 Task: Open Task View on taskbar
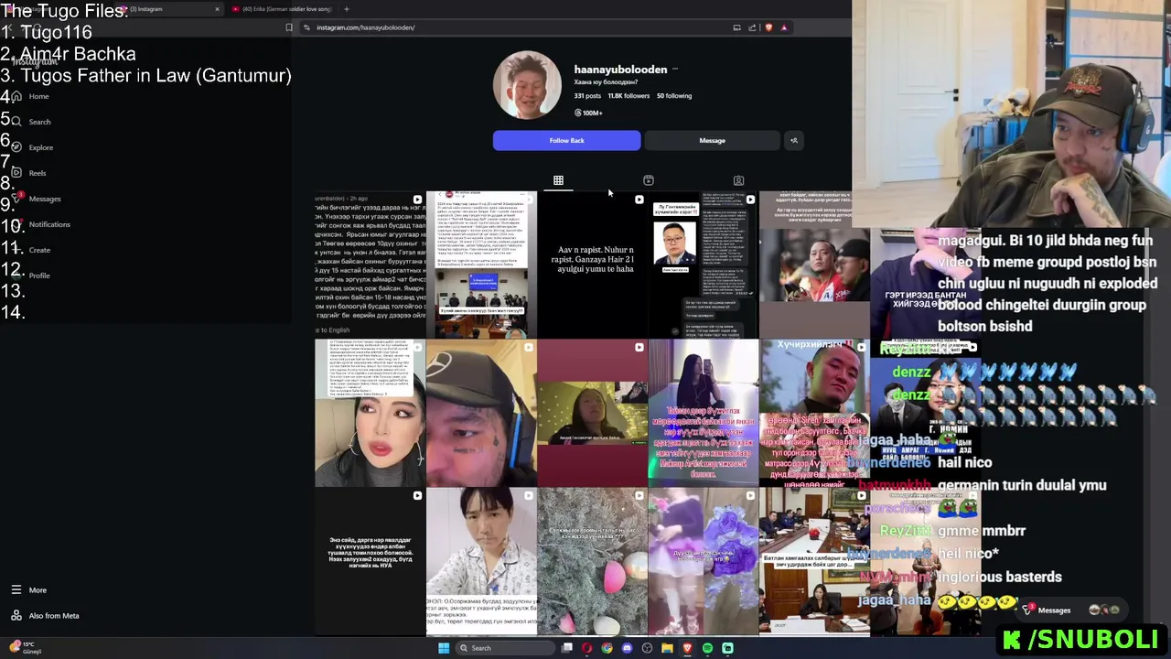[x=567, y=648]
